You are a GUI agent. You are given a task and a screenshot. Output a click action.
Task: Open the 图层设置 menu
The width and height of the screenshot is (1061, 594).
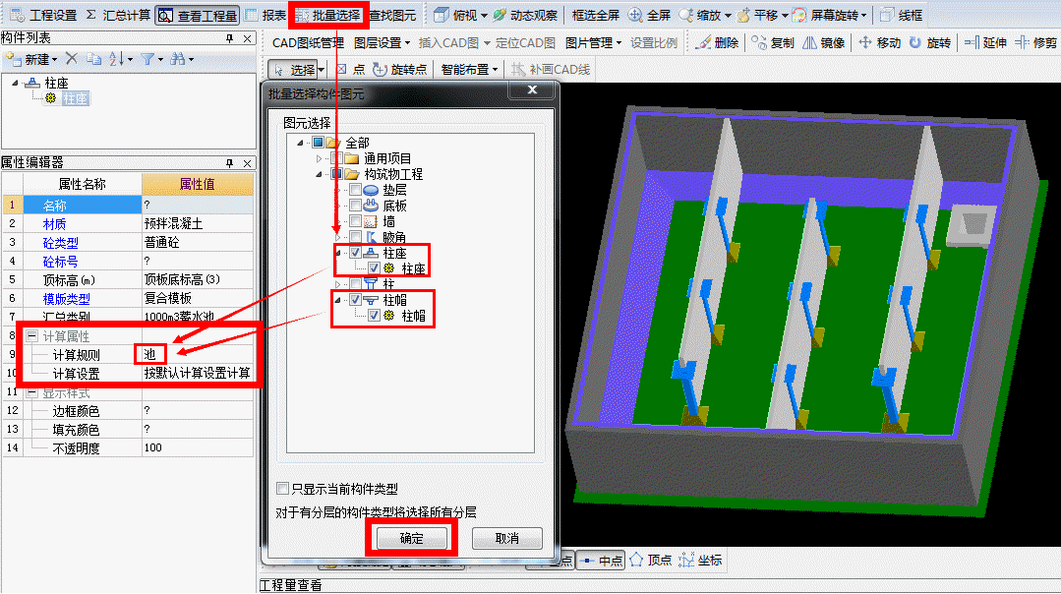(x=383, y=43)
